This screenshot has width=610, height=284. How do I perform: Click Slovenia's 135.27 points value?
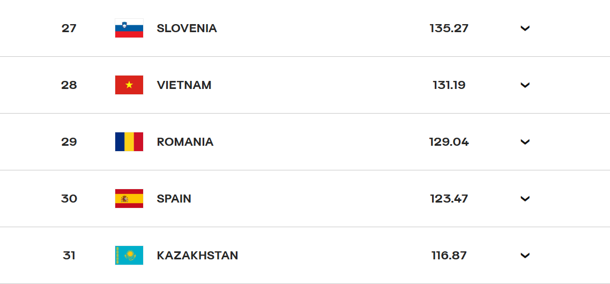(x=449, y=28)
